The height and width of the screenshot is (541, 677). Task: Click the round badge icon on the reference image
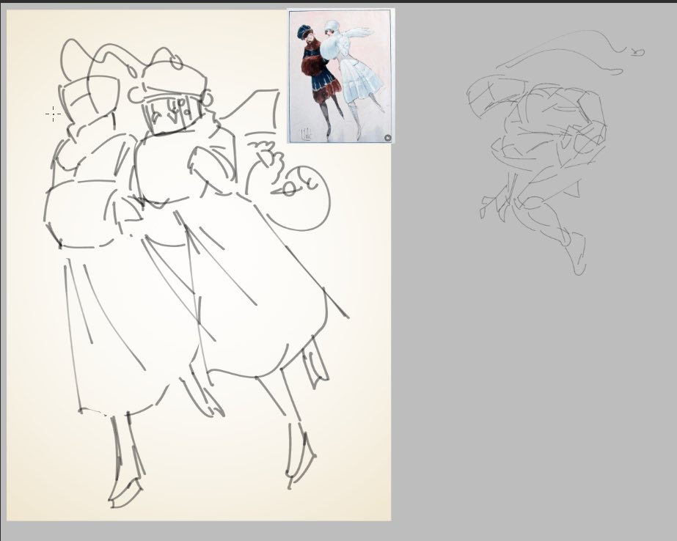click(388, 138)
